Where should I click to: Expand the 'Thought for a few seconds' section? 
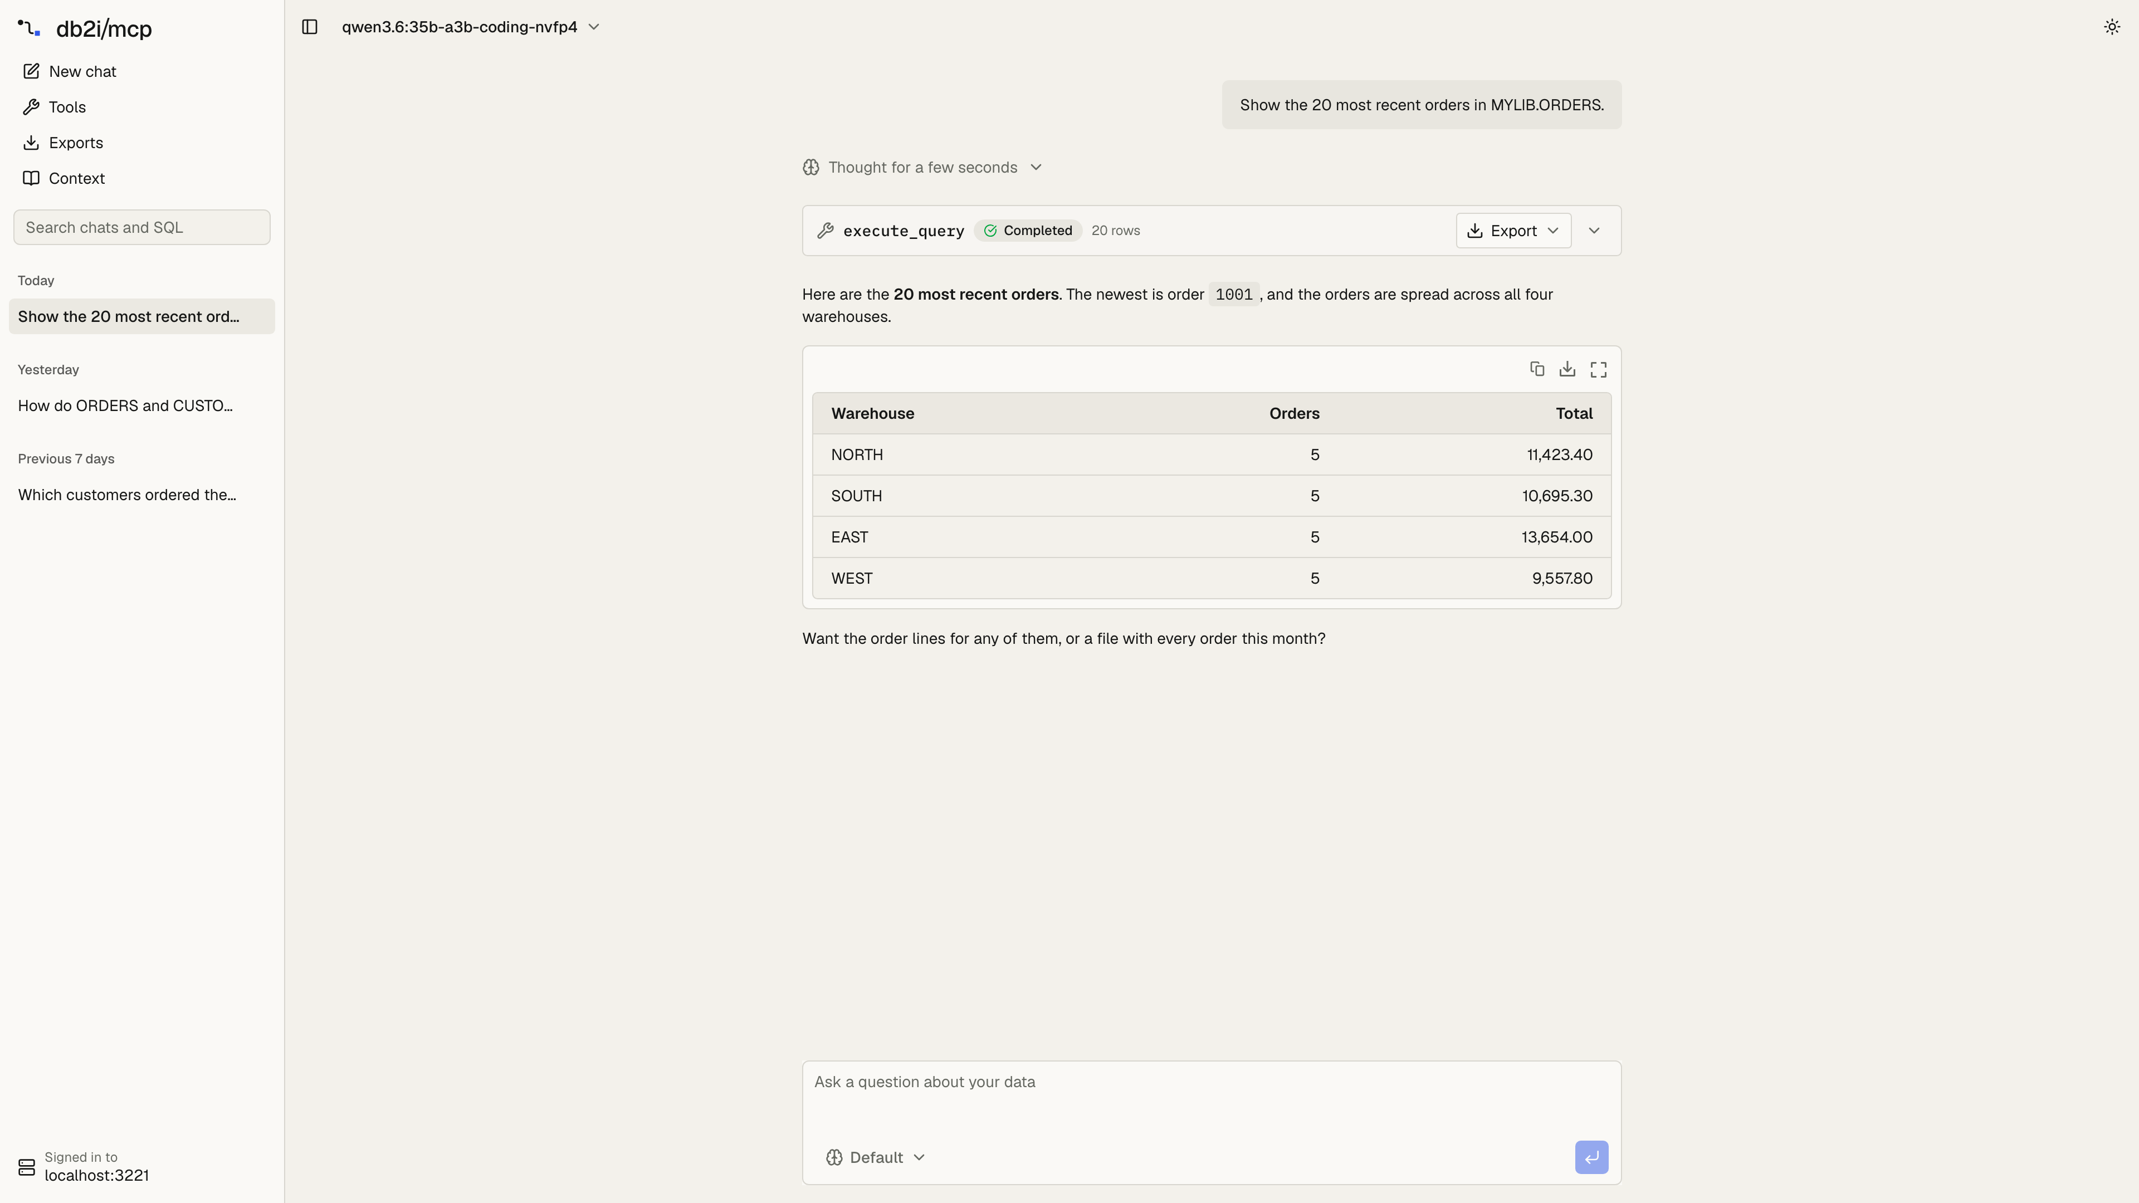tap(922, 168)
